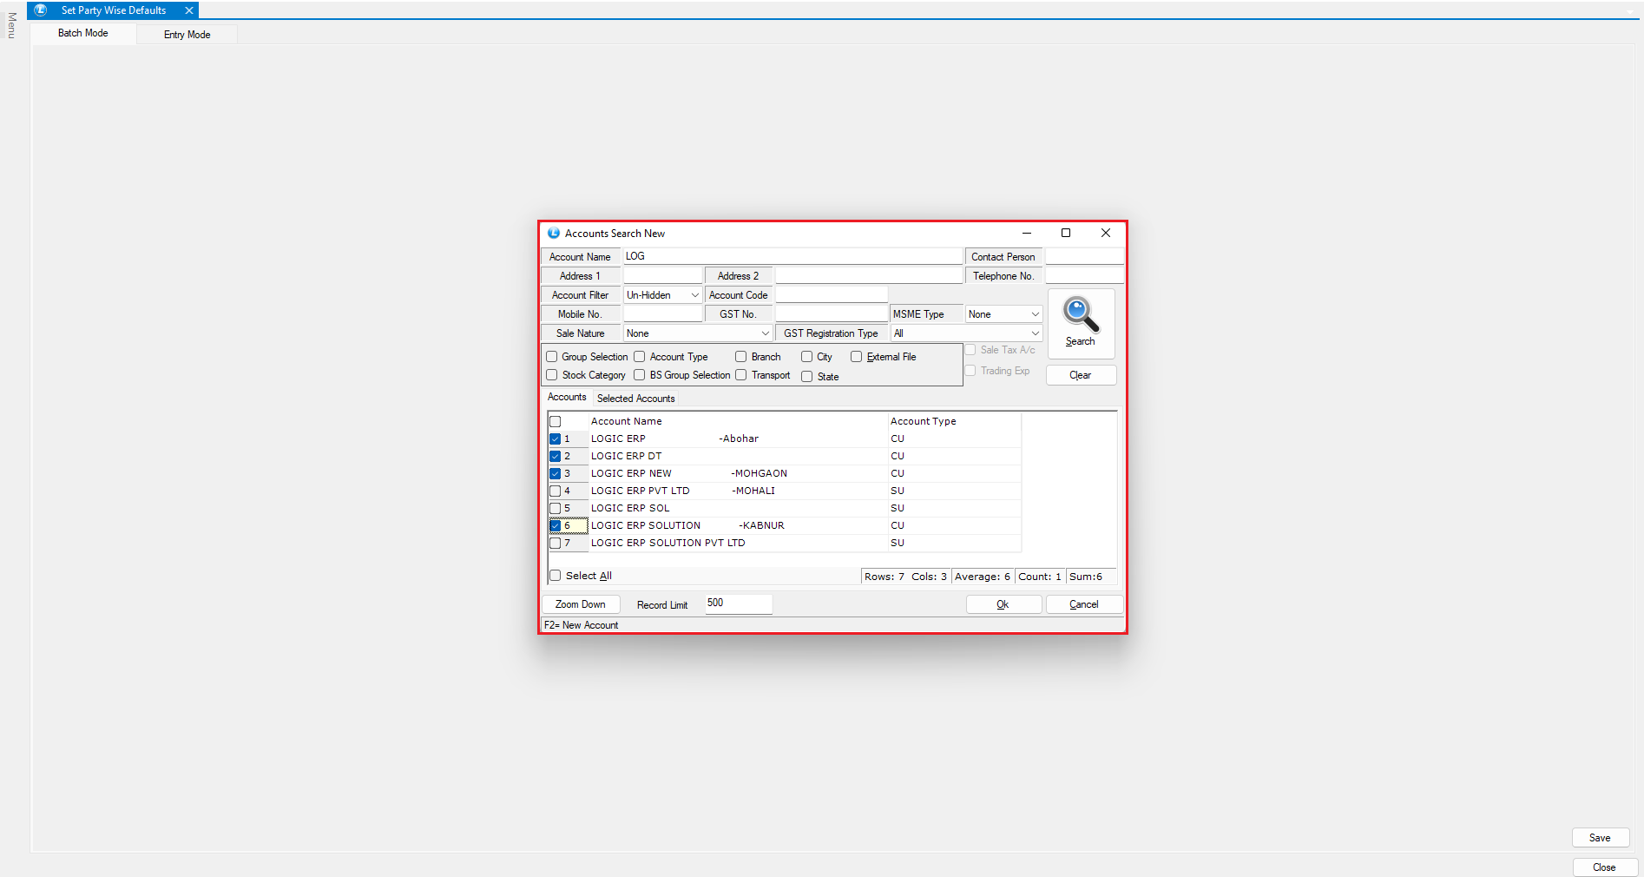The width and height of the screenshot is (1644, 877).
Task: Tick the Select All checkbox
Action: [x=556, y=576]
